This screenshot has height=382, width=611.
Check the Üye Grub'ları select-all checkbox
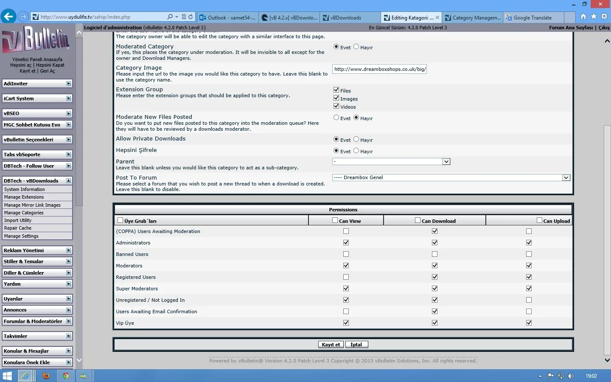[120, 220]
